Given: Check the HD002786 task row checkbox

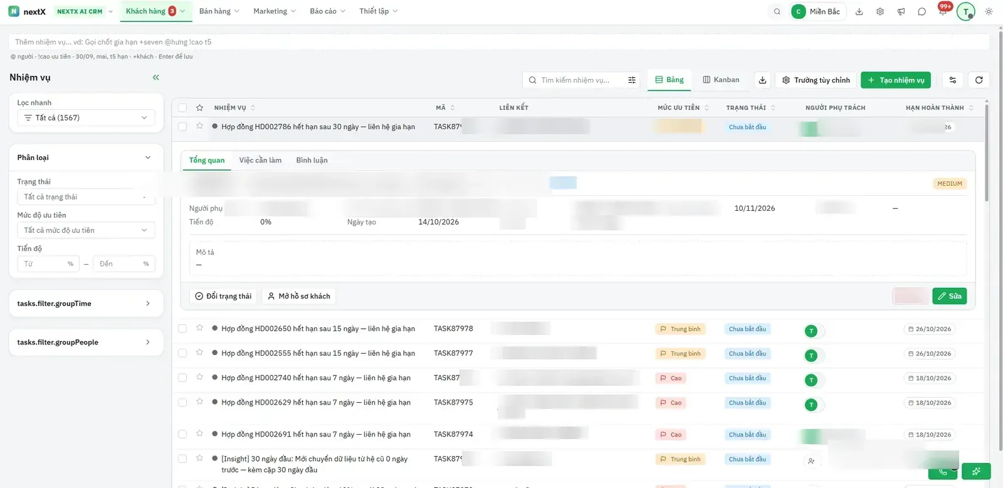Looking at the screenshot, I should (x=182, y=127).
